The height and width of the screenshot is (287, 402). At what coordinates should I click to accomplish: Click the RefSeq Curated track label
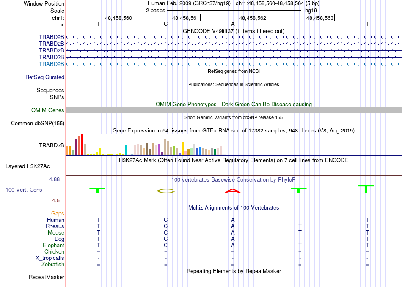coord(45,77)
